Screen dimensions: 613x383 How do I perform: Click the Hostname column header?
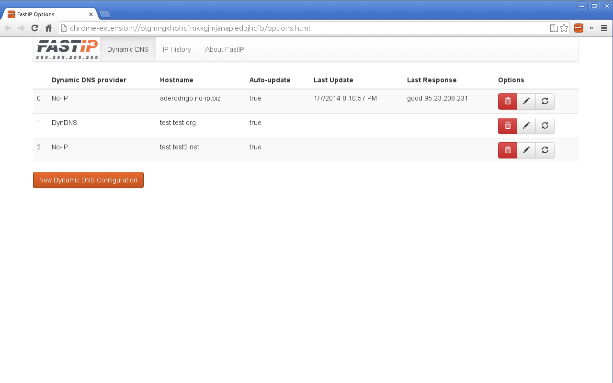point(177,80)
